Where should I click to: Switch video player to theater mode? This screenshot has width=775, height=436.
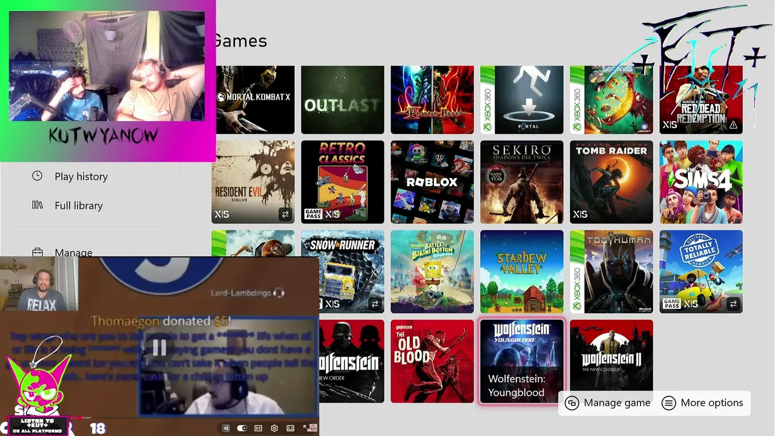pyautogui.click(x=291, y=428)
